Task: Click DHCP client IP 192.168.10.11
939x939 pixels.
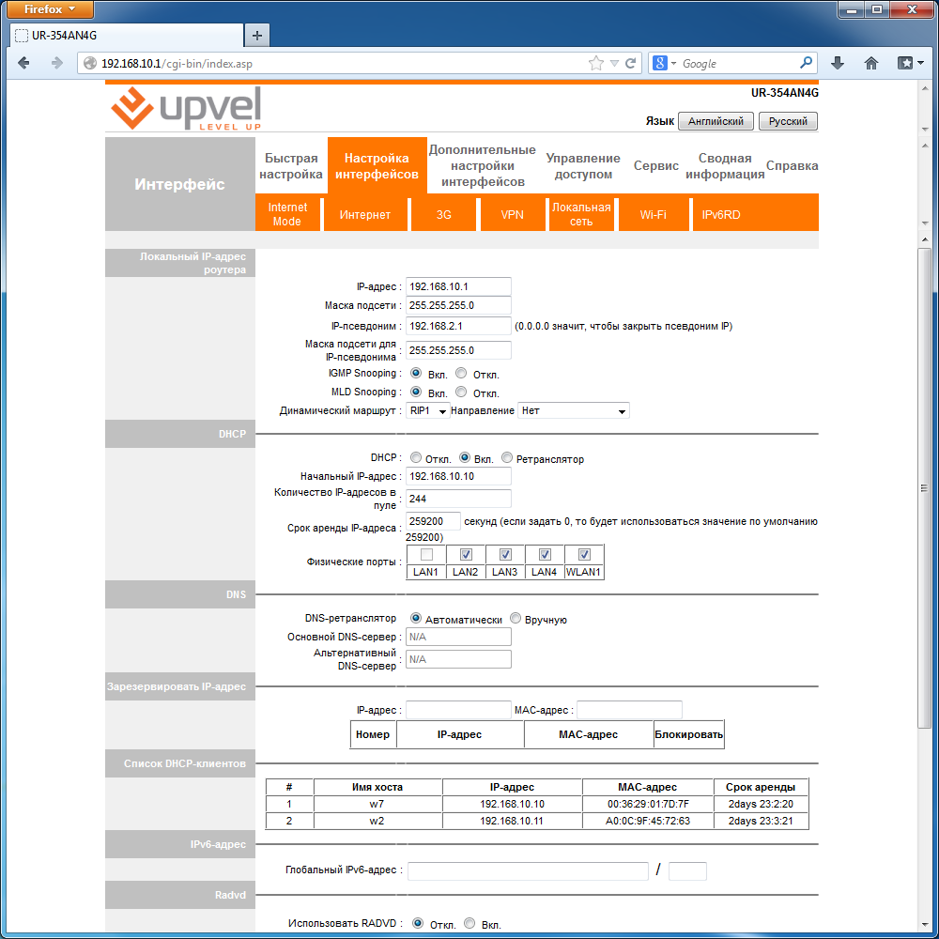Action: [x=512, y=821]
